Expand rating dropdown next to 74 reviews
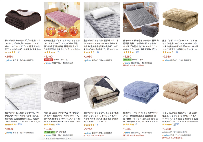 click(x=57, y=52)
